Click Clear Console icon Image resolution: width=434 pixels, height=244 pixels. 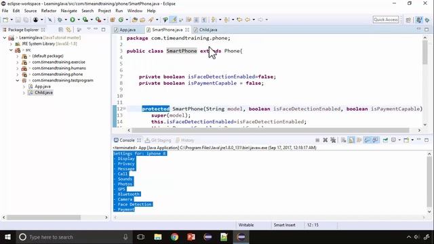click(x=344, y=140)
